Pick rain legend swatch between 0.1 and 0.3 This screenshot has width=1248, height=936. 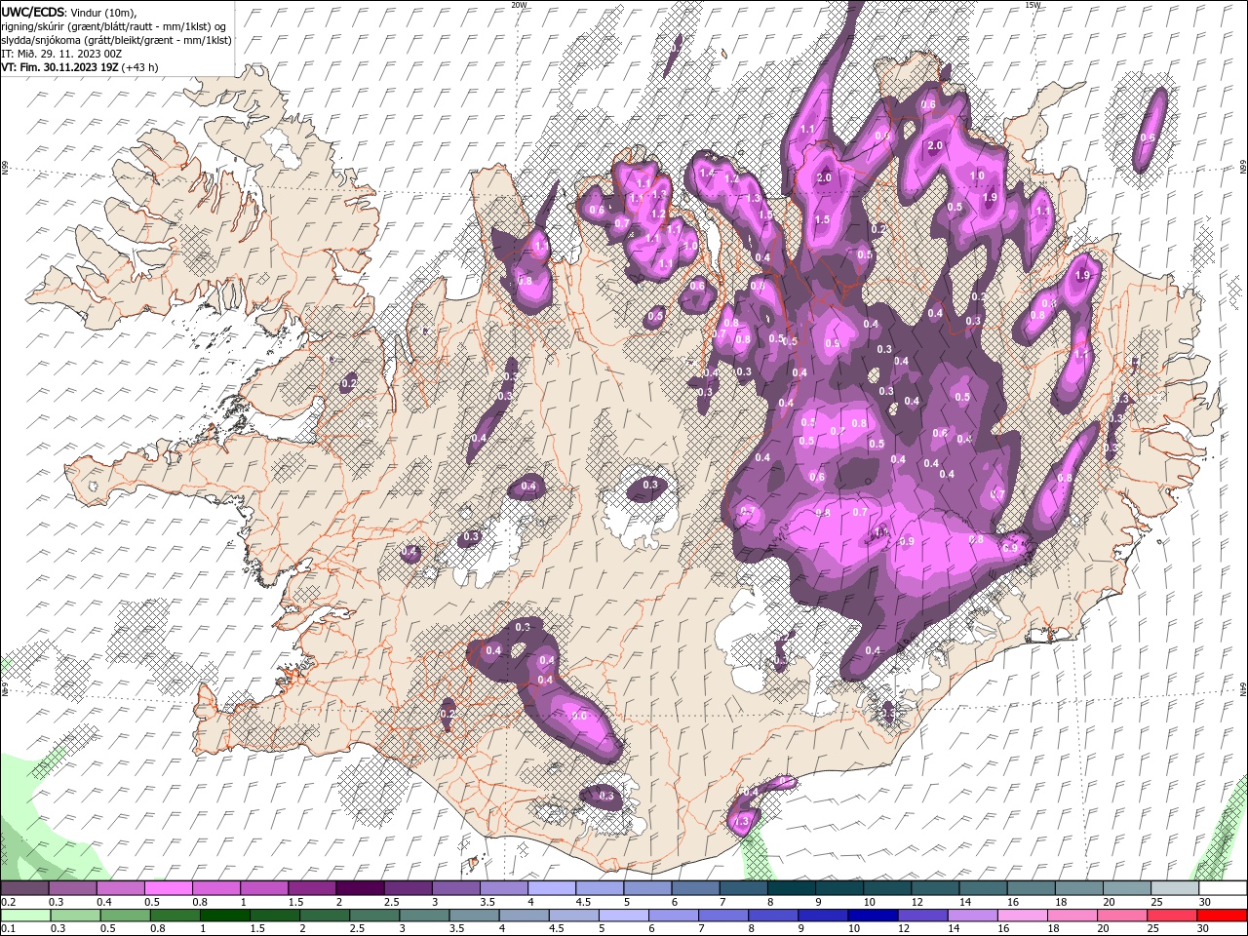click(x=26, y=916)
